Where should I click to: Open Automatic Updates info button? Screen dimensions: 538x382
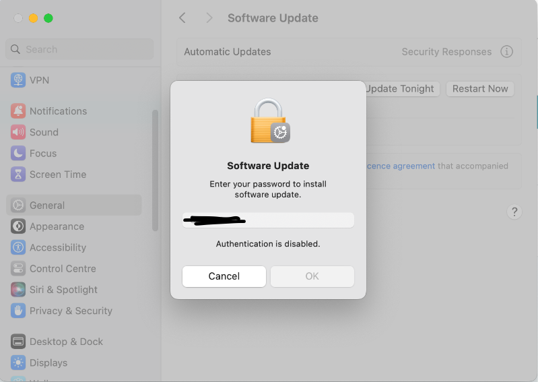coord(507,52)
